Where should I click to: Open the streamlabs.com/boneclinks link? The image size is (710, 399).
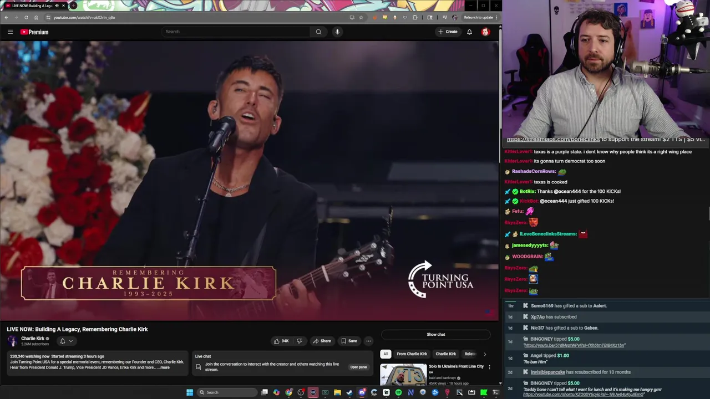553,140
